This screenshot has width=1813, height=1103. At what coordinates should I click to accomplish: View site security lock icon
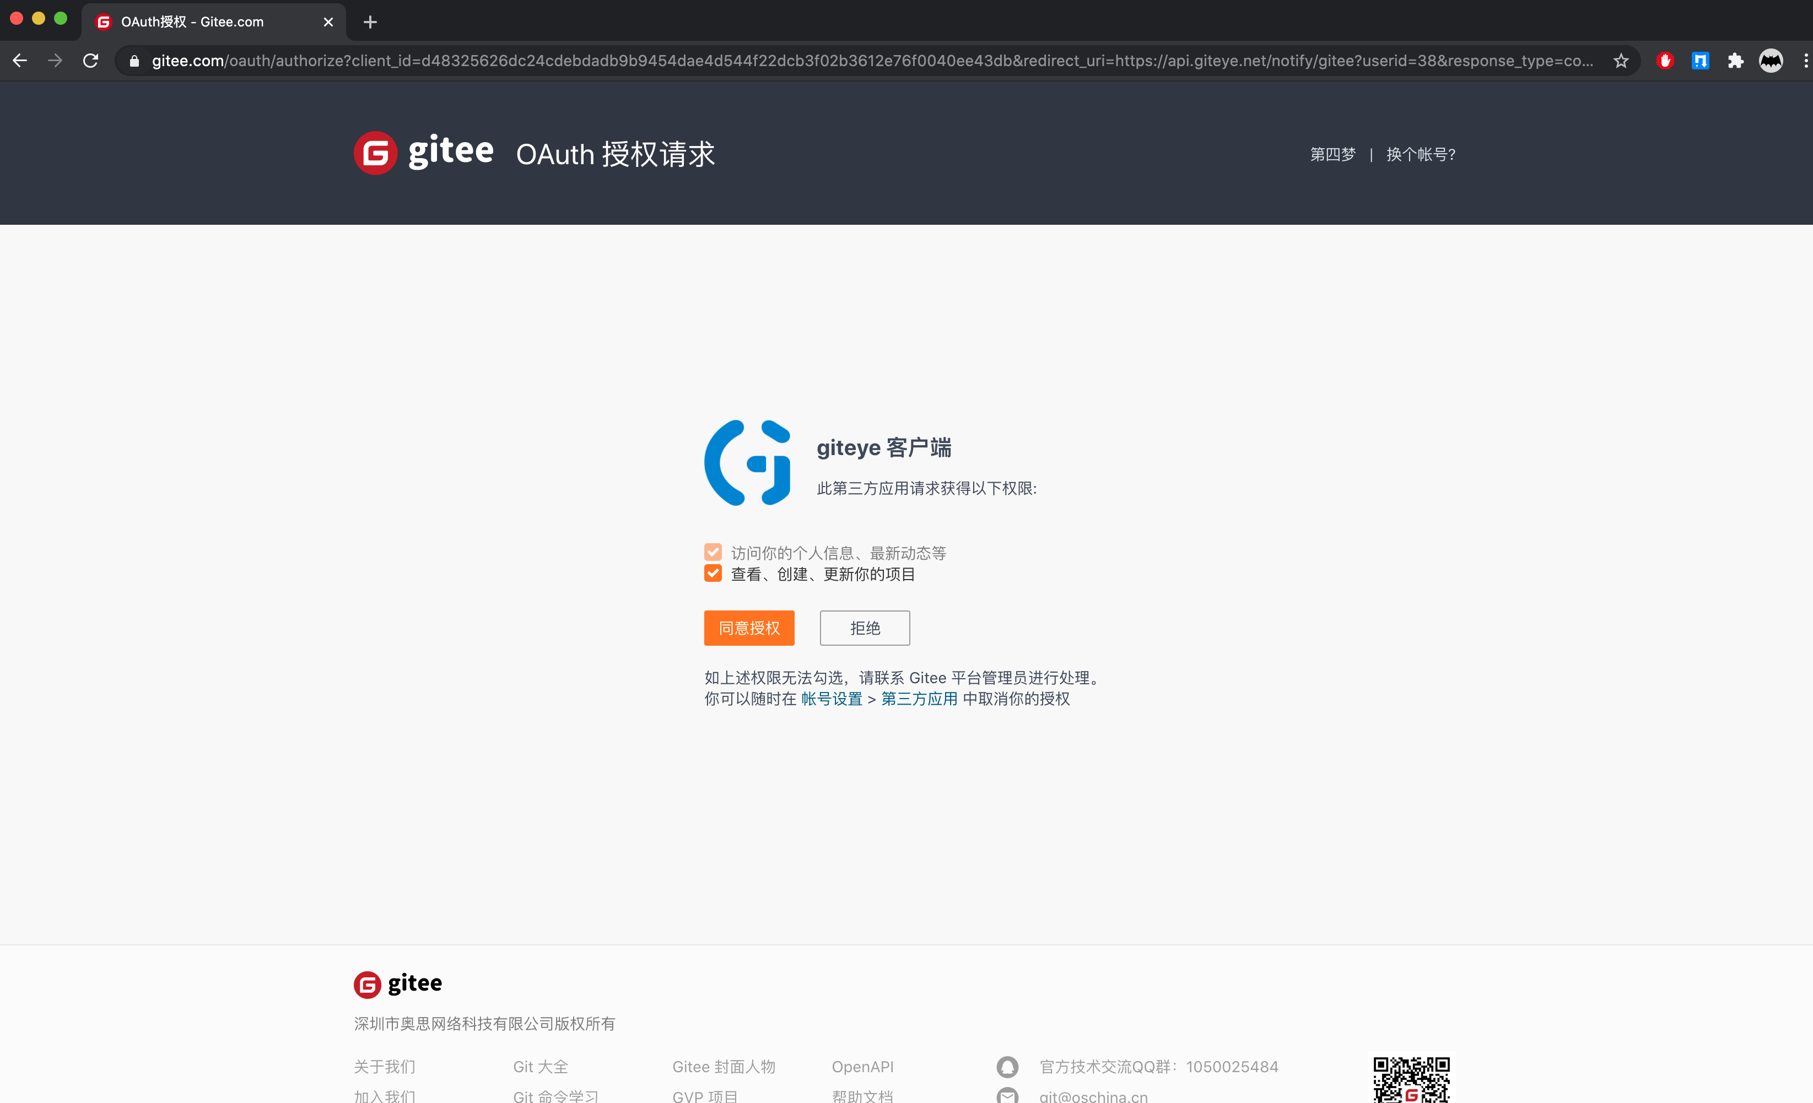(134, 61)
